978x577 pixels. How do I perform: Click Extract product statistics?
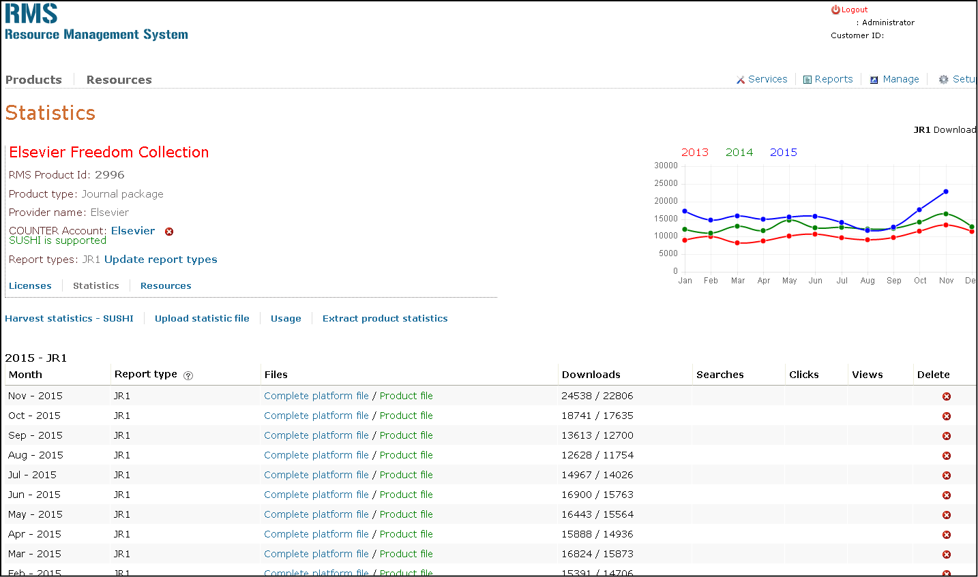tap(385, 319)
